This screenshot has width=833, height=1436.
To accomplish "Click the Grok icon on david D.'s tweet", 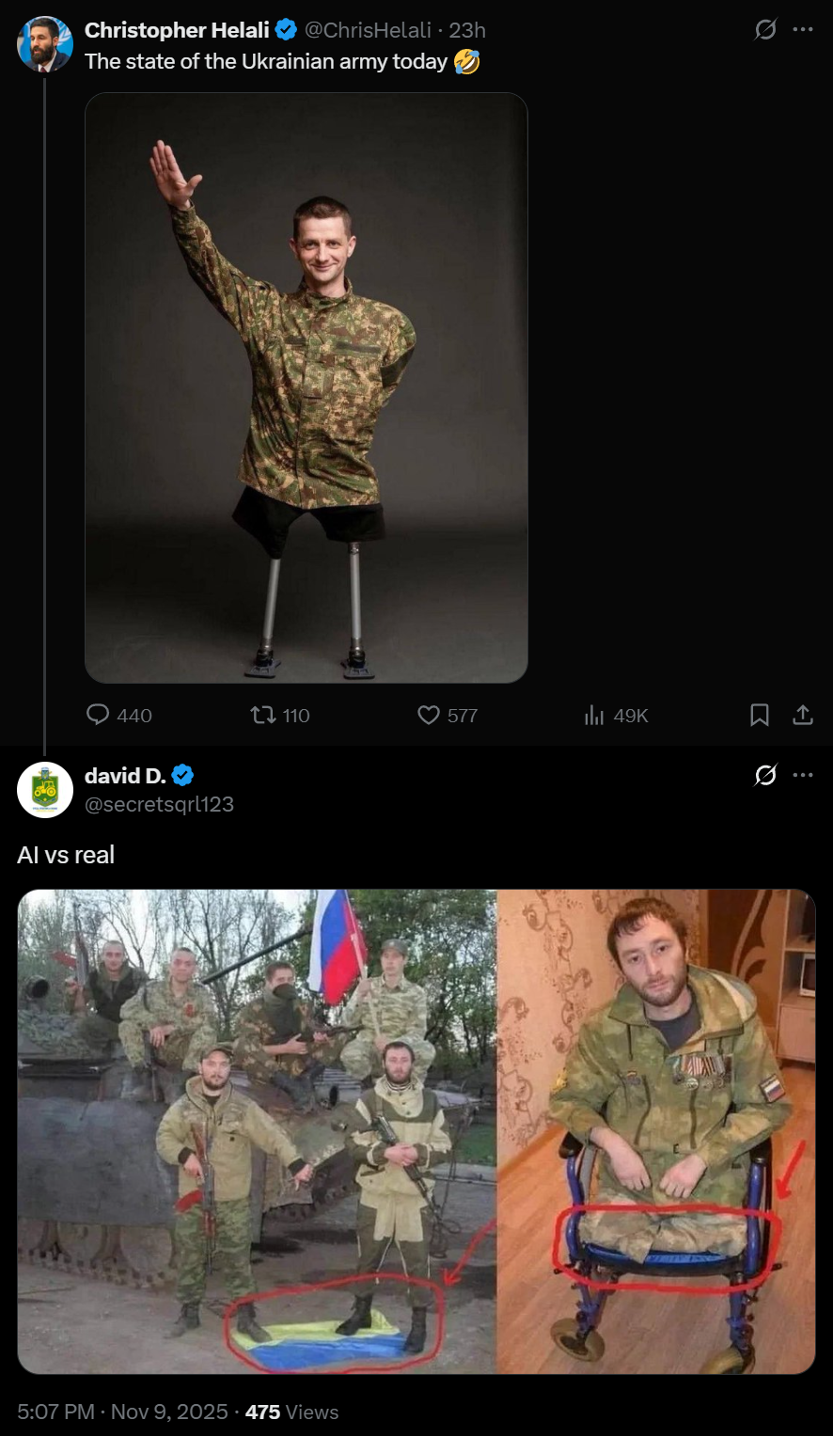I will [x=765, y=775].
